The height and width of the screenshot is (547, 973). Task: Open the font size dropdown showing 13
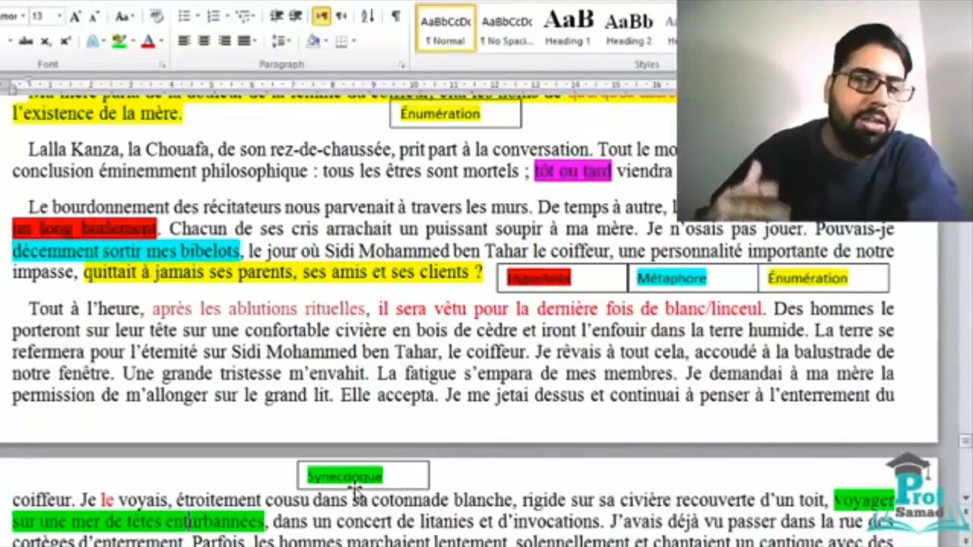pyautogui.click(x=58, y=16)
